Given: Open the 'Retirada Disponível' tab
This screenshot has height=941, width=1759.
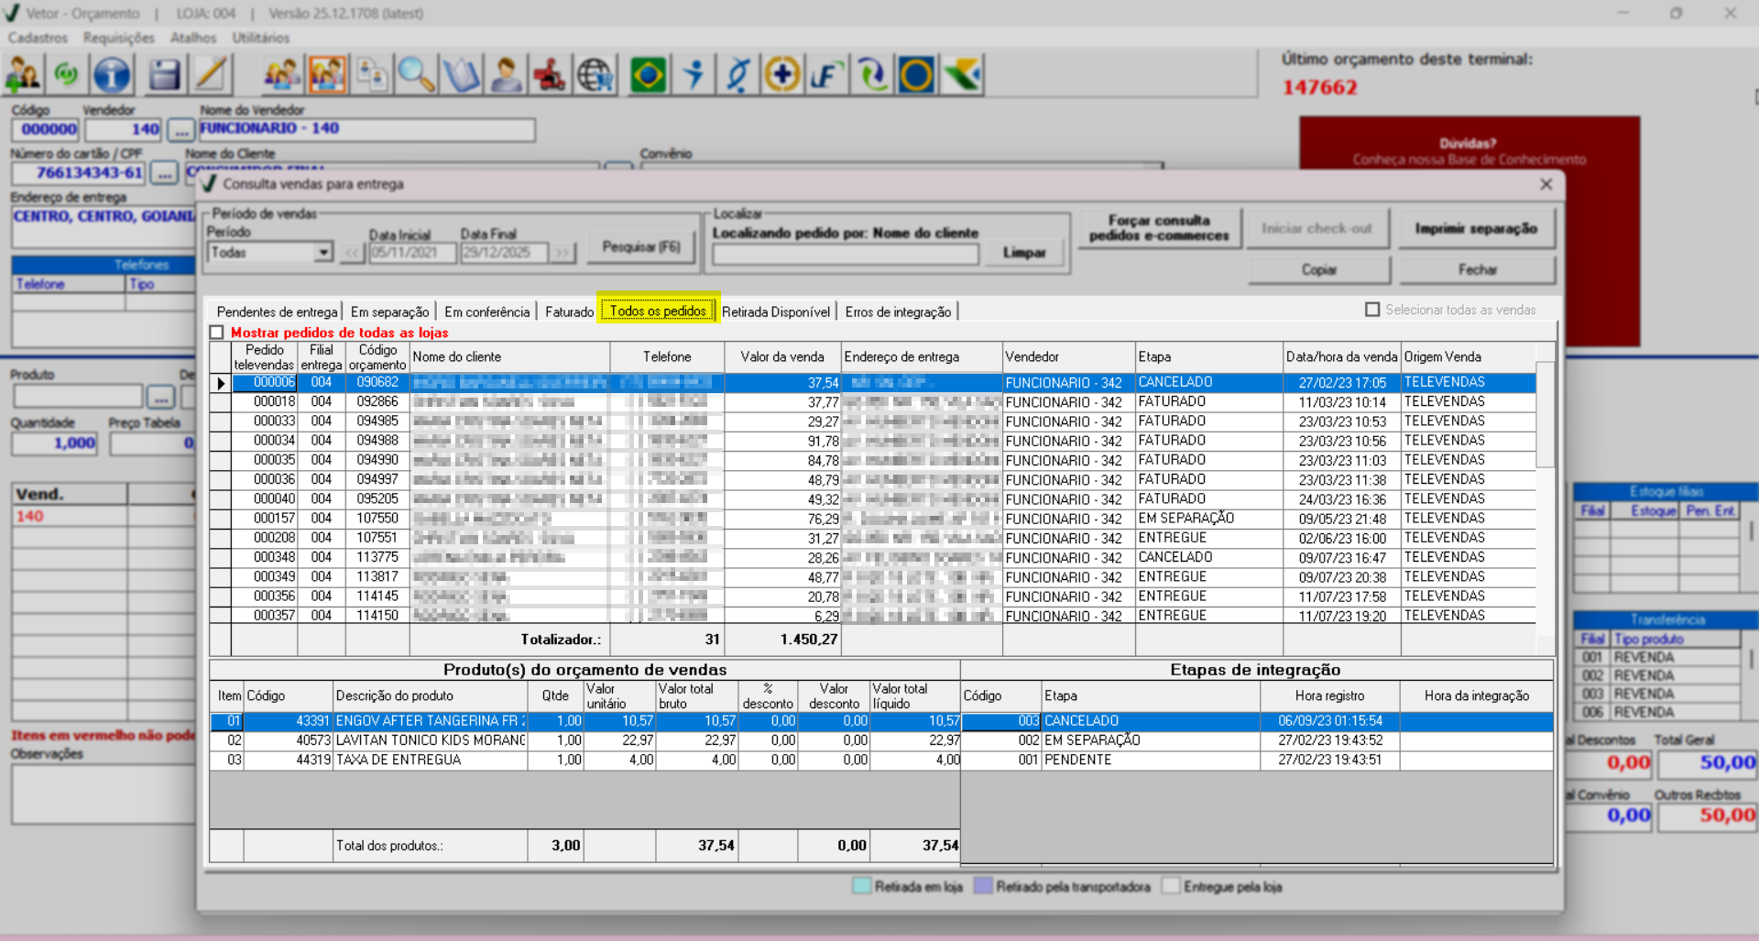Looking at the screenshot, I should click(x=775, y=312).
